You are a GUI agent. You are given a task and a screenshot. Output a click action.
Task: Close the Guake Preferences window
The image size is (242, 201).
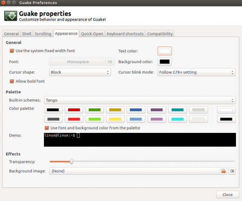point(3,3)
